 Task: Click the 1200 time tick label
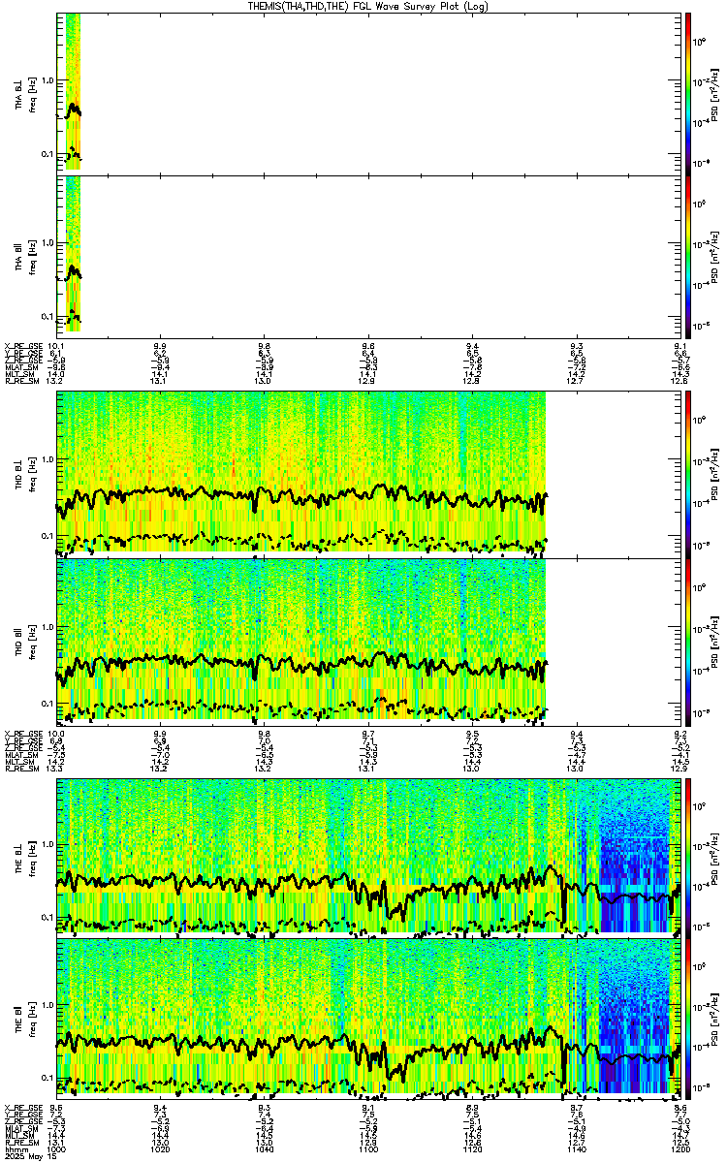[681, 1148]
